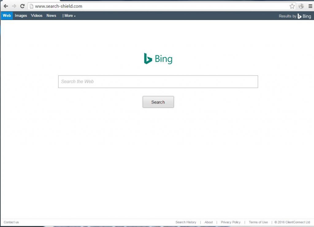Open the Privacy Policy link
314x227 pixels.
pos(231,222)
